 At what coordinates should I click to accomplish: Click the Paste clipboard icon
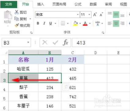pyautogui.click(x=8, y=15)
